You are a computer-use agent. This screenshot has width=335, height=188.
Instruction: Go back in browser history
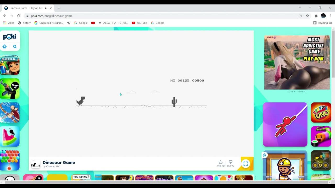point(5,16)
